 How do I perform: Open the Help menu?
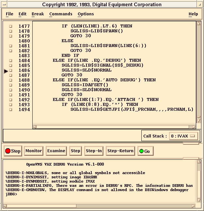[x=193, y=14]
